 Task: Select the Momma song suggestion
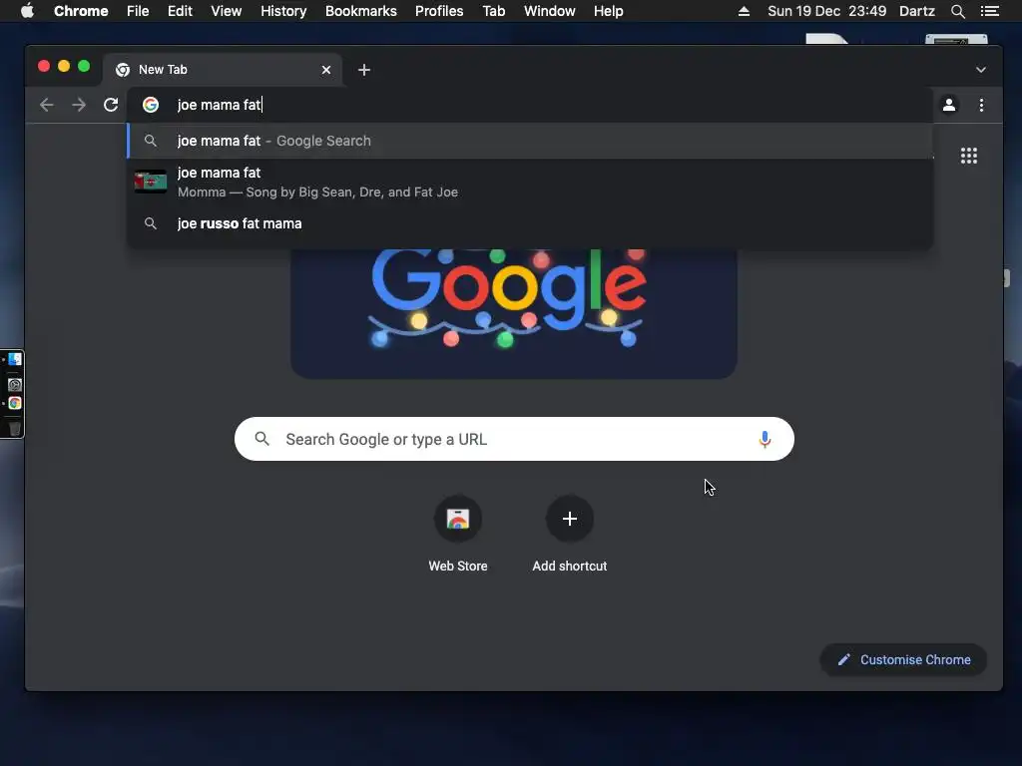coord(530,183)
